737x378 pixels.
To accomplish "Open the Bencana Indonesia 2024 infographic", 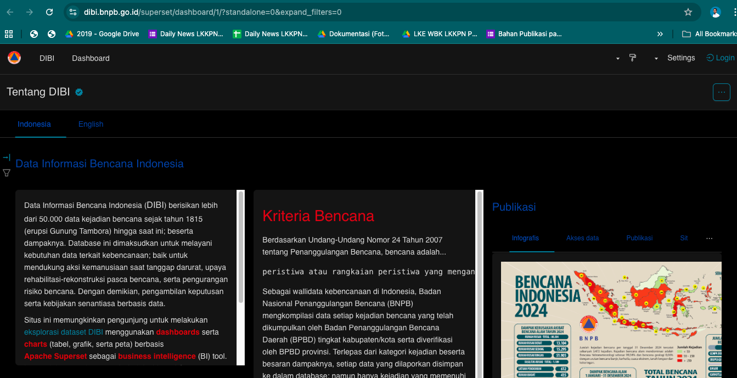I will pyautogui.click(x=611, y=318).
